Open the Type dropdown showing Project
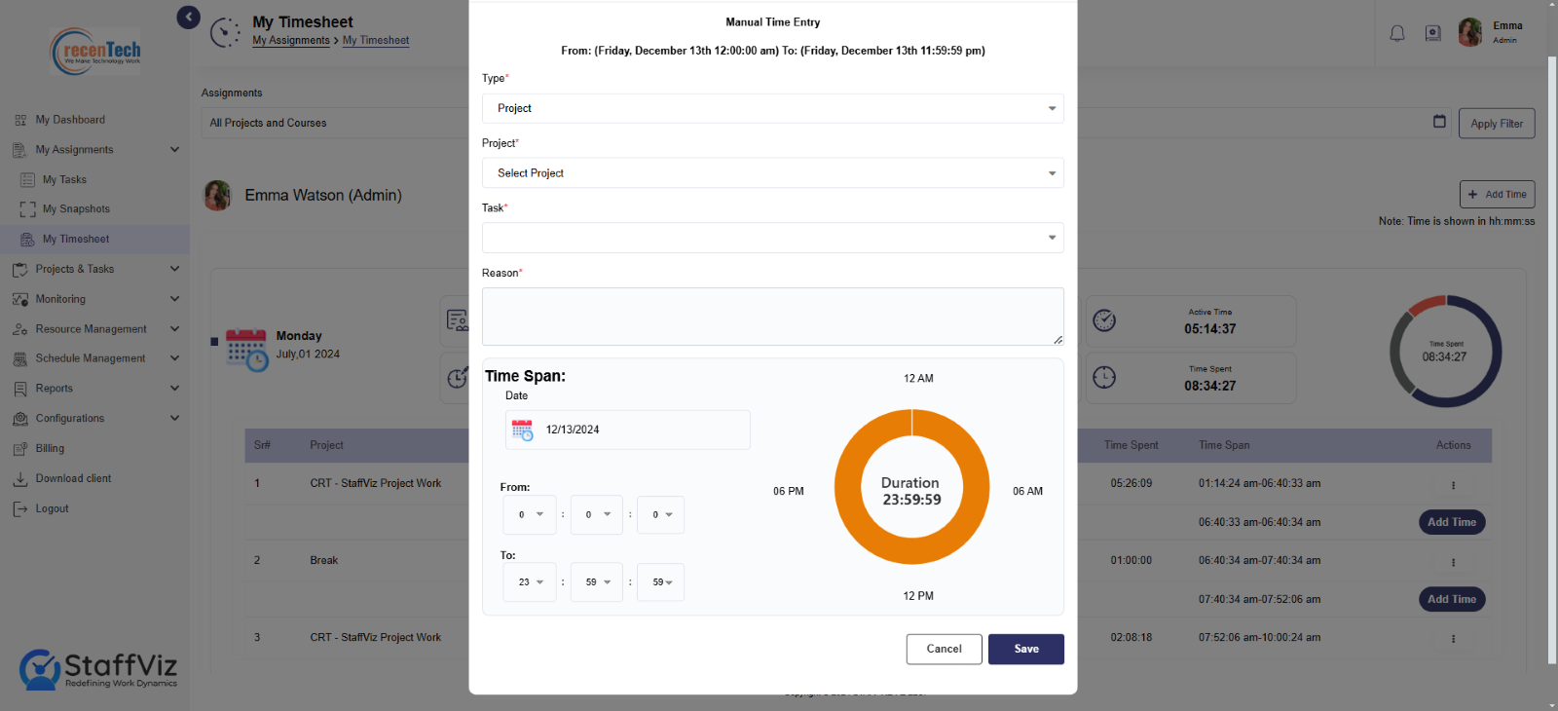 click(772, 108)
